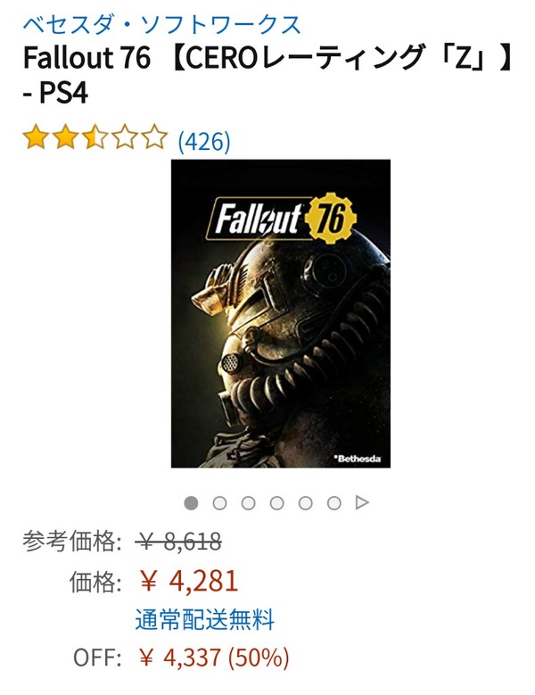The height and width of the screenshot is (695, 535).
Task: Click the empty fifth rating star
Action: pos(154,137)
